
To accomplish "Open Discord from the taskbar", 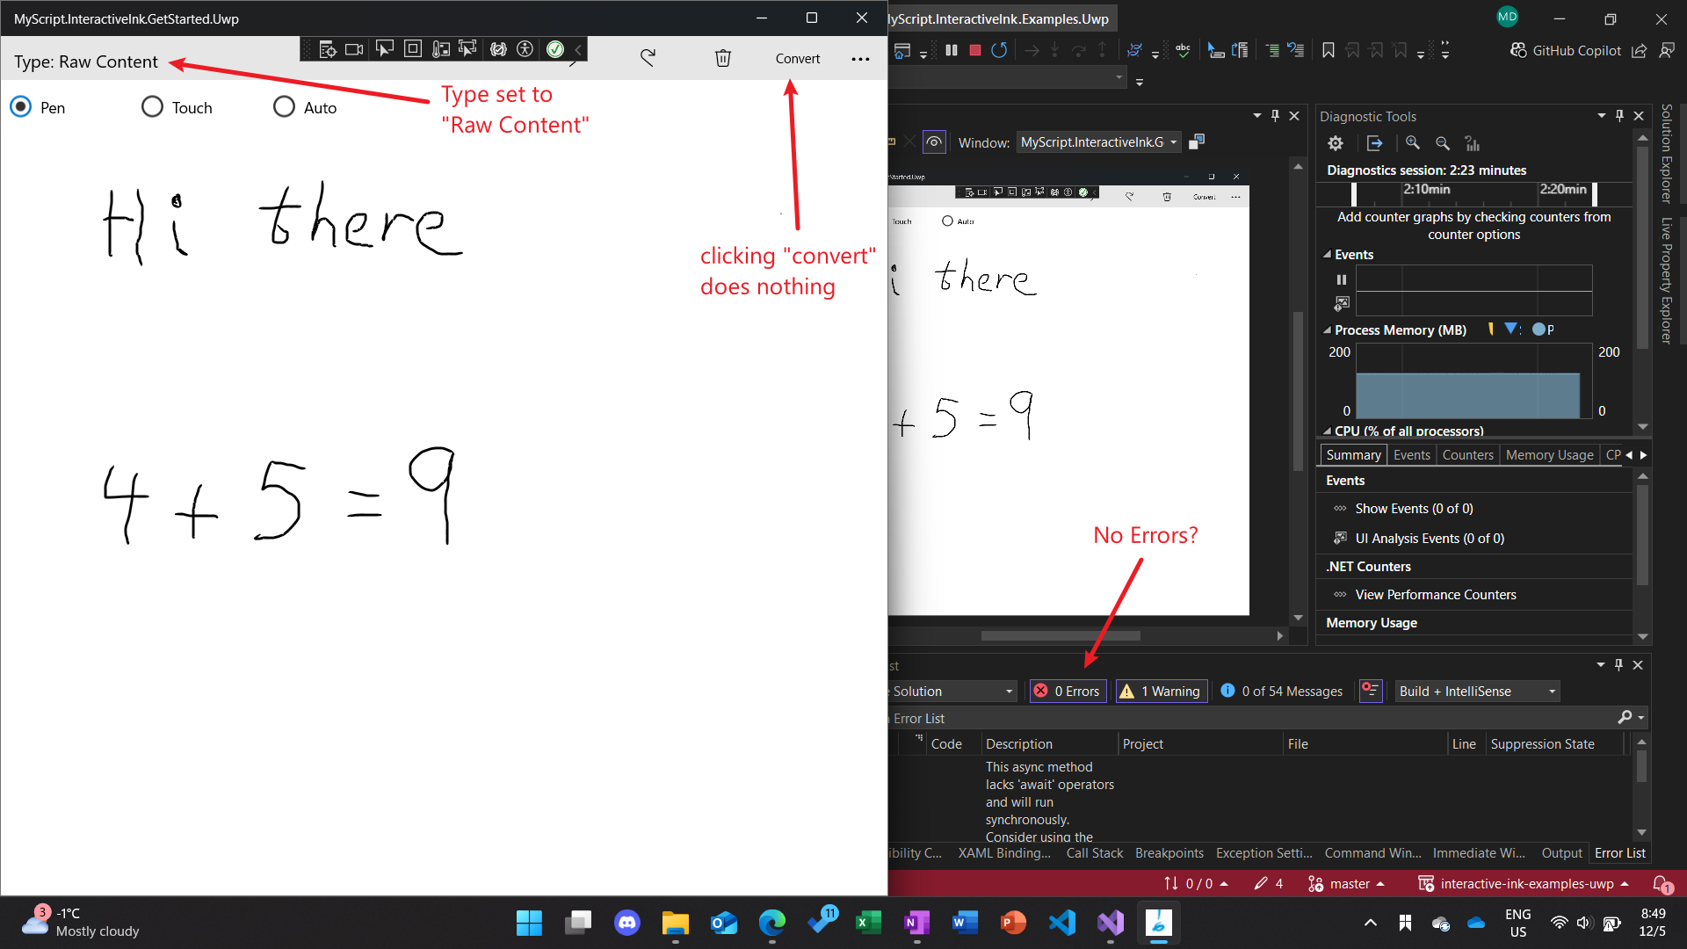I will pyautogui.click(x=626, y=923).
